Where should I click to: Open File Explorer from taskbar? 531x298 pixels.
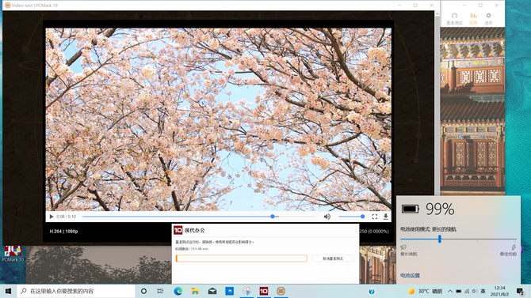tap(195, 291)
